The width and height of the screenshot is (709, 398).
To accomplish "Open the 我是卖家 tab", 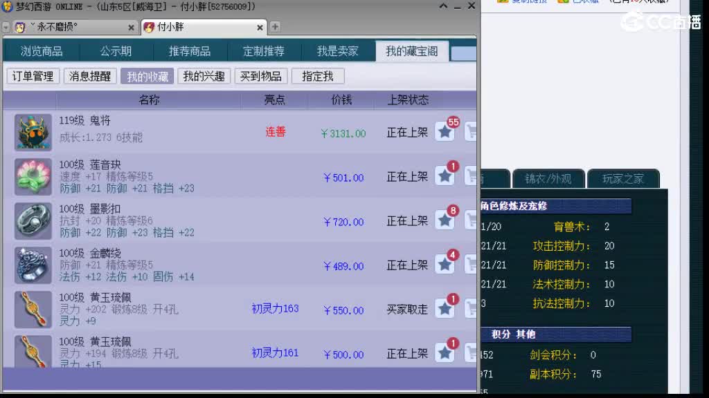I will click(338, 51).
